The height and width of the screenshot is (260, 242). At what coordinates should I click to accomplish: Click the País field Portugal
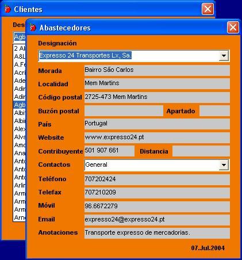157,124
